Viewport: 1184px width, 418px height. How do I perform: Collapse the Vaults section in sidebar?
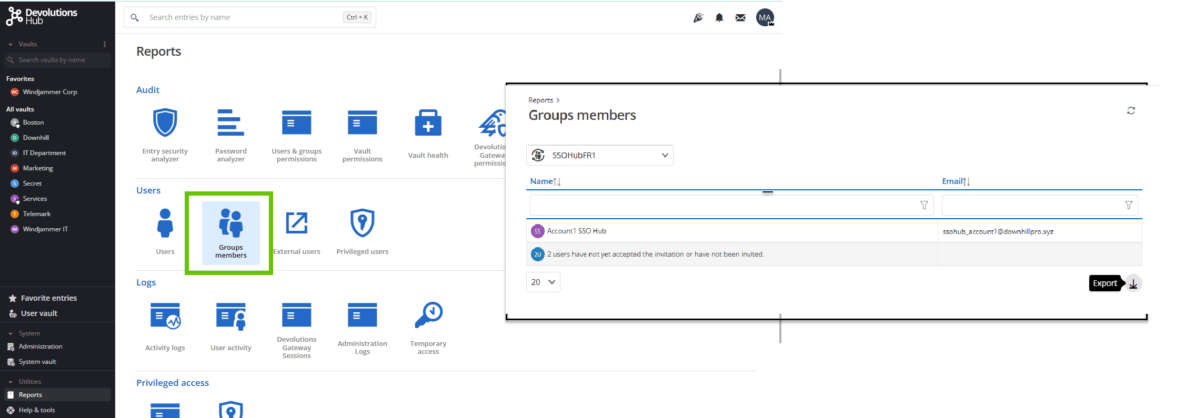pyautogui.click(x=11, y=44)
